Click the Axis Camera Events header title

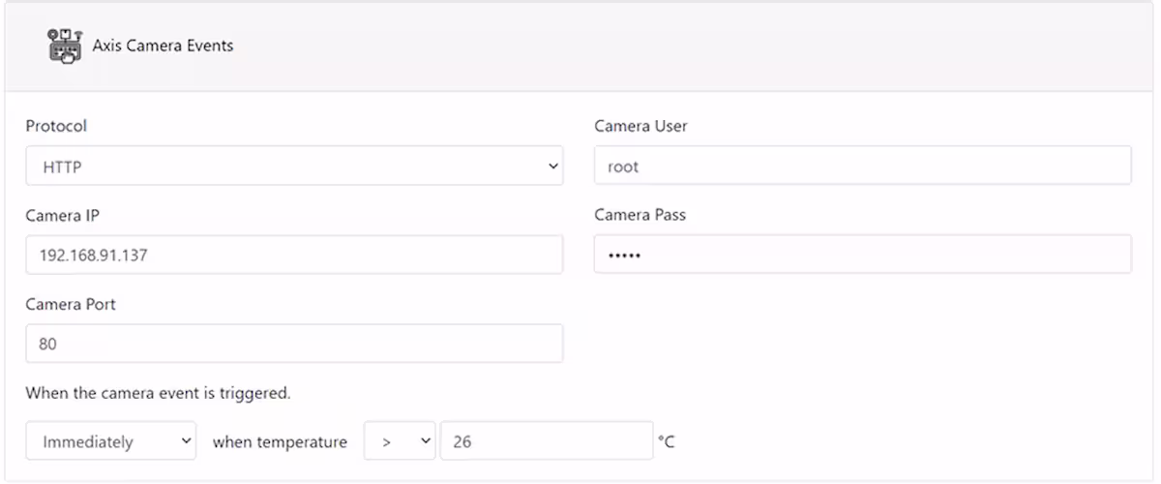163,45
